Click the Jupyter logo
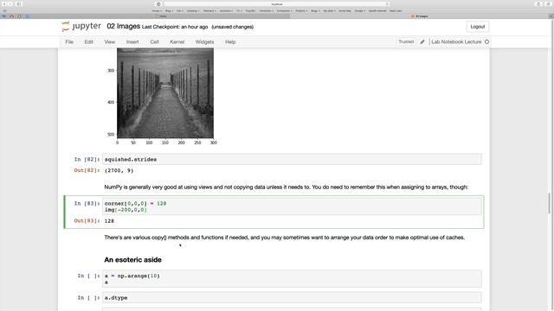The image size is (554, 311). pyautogui.click(x=81, y=27)
